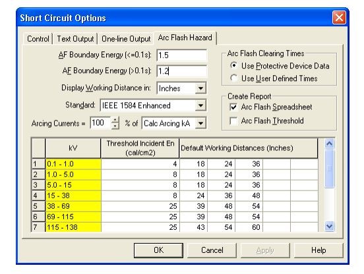Decrease Arcing Currents percentage with down spinner

pyautogui.click(x=115, y=126)
